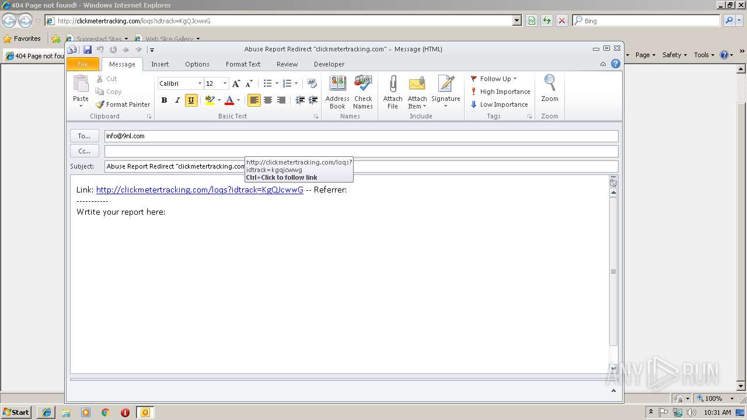
Task: Click Clear Formatting icon
Action: (312, 83)
